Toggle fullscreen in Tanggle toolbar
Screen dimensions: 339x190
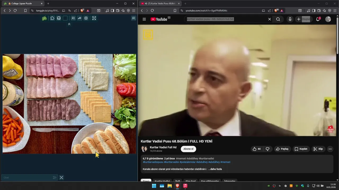point(94,18)
